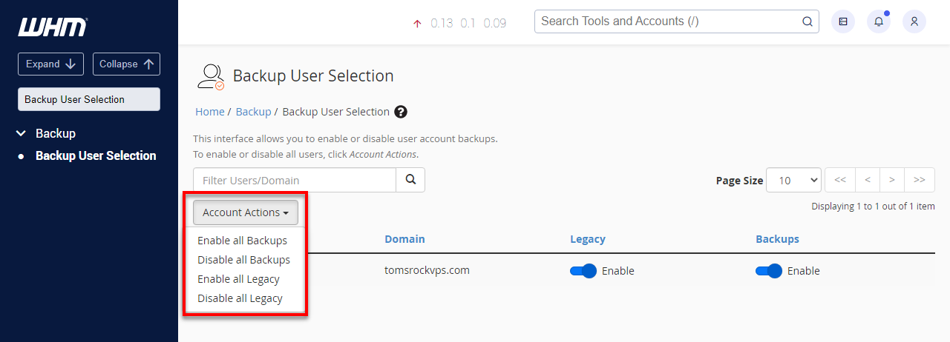
Task: Click the search magnifier icon in top bar
Action: [807, 21]
